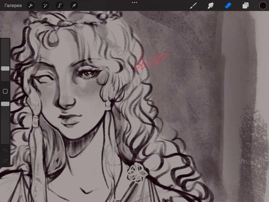This screenshot has width=269, height=202.
Task: Open the Adjustments magic wand menu
Action: click(45, 5)
